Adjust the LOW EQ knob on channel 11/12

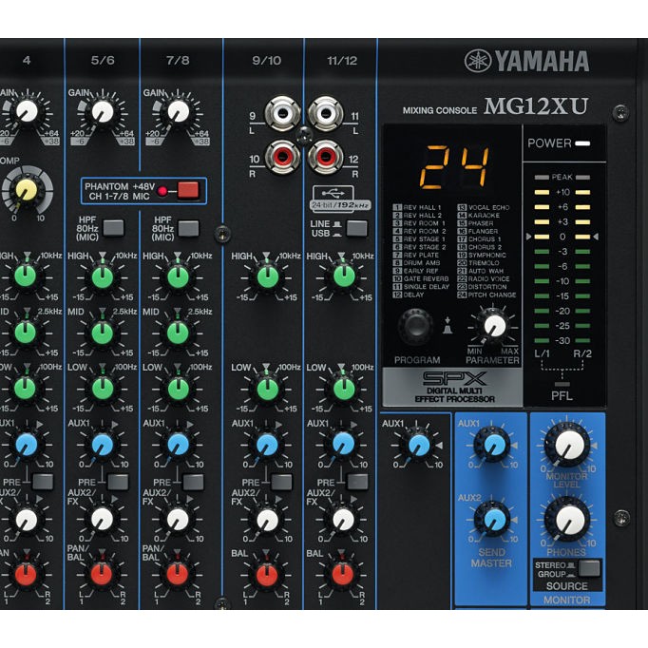[343, 389]
